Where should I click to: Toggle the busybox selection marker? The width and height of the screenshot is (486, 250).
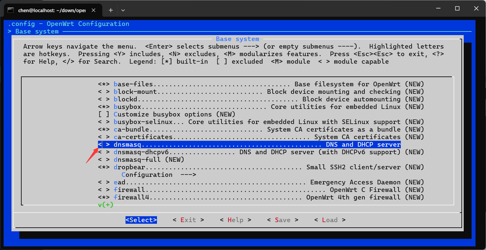(104, 107)
